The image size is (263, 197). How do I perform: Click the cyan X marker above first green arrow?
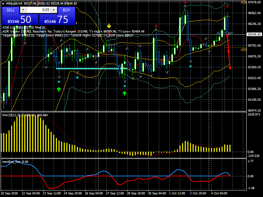coord(59,82)
